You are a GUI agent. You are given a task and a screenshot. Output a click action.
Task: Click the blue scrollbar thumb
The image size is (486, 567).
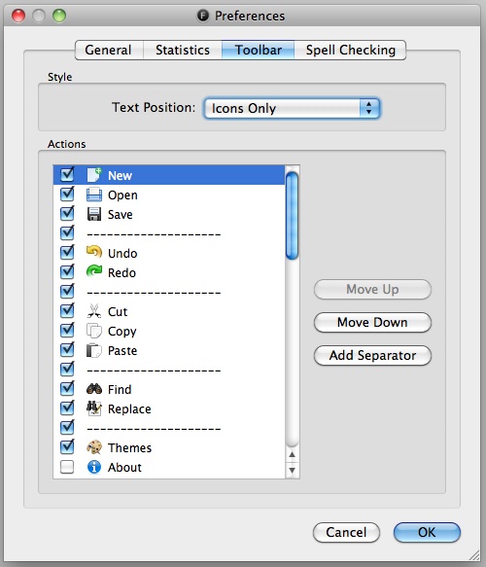click(292, 216)
